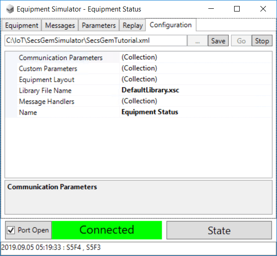Maximize the Equipment Simulator window

click(237, 9)
